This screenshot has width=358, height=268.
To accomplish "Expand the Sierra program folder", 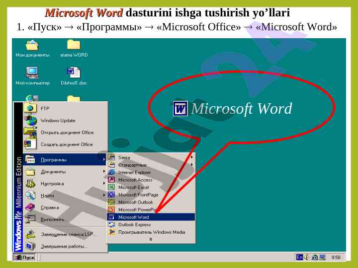I will (x=124, y=157).
